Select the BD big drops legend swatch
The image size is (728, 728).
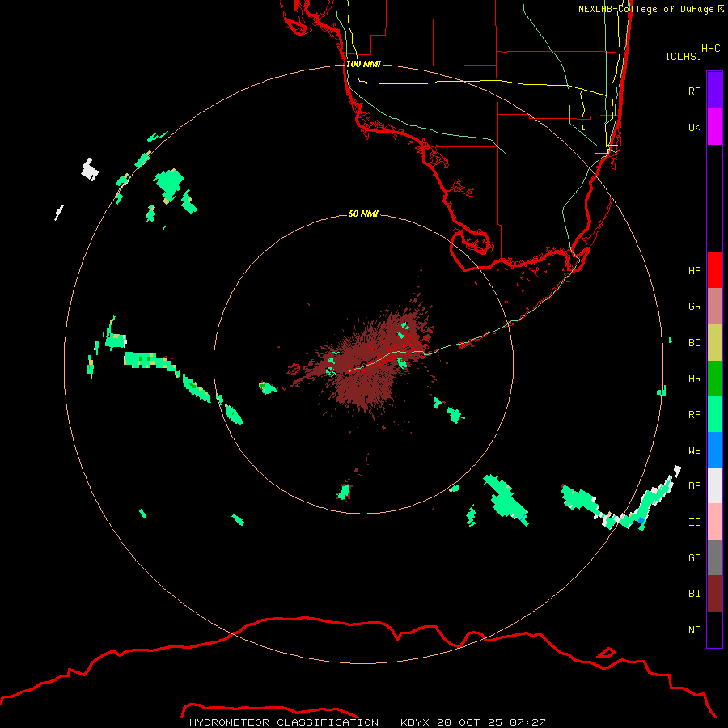pos(714,343)
